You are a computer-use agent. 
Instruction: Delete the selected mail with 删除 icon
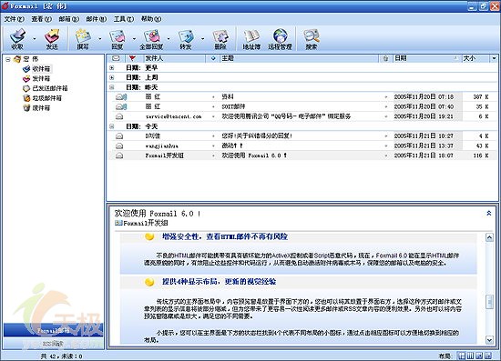click(x=220, y=38)
